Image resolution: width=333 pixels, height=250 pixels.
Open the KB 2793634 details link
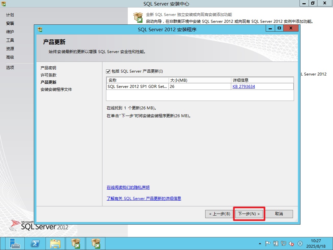click(x=244, y=87)
